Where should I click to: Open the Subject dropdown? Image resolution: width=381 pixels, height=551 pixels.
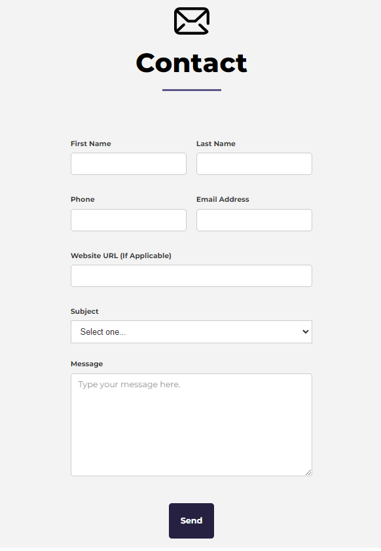191,332
